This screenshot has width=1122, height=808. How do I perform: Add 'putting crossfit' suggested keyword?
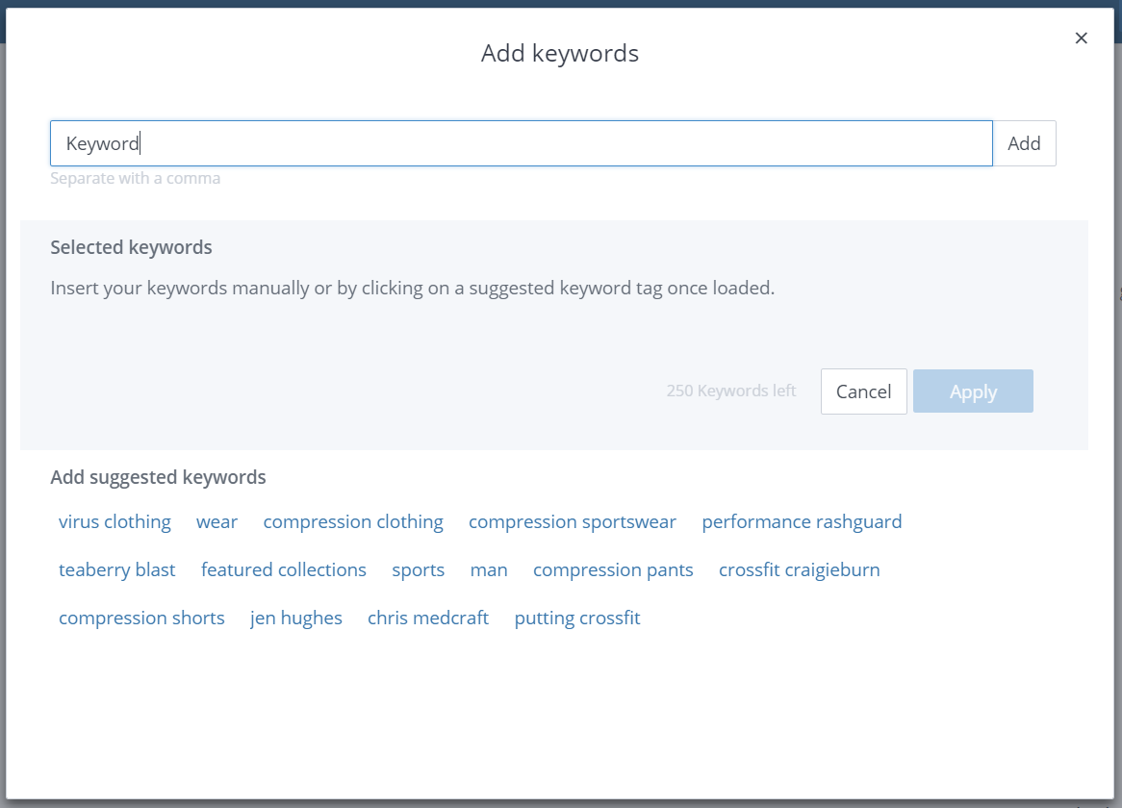[576, 618]
